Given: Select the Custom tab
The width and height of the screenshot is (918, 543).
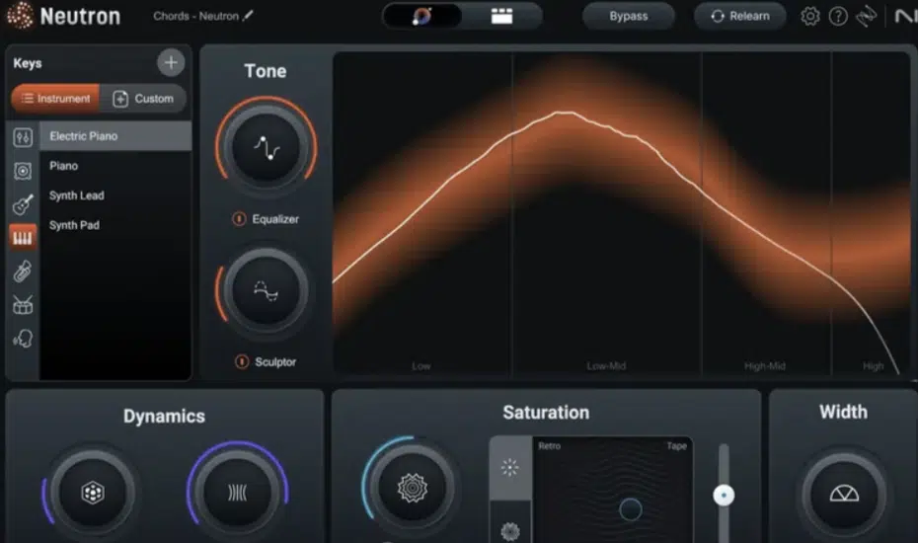Looking at the screenshot, I should [x=143, y=99].
